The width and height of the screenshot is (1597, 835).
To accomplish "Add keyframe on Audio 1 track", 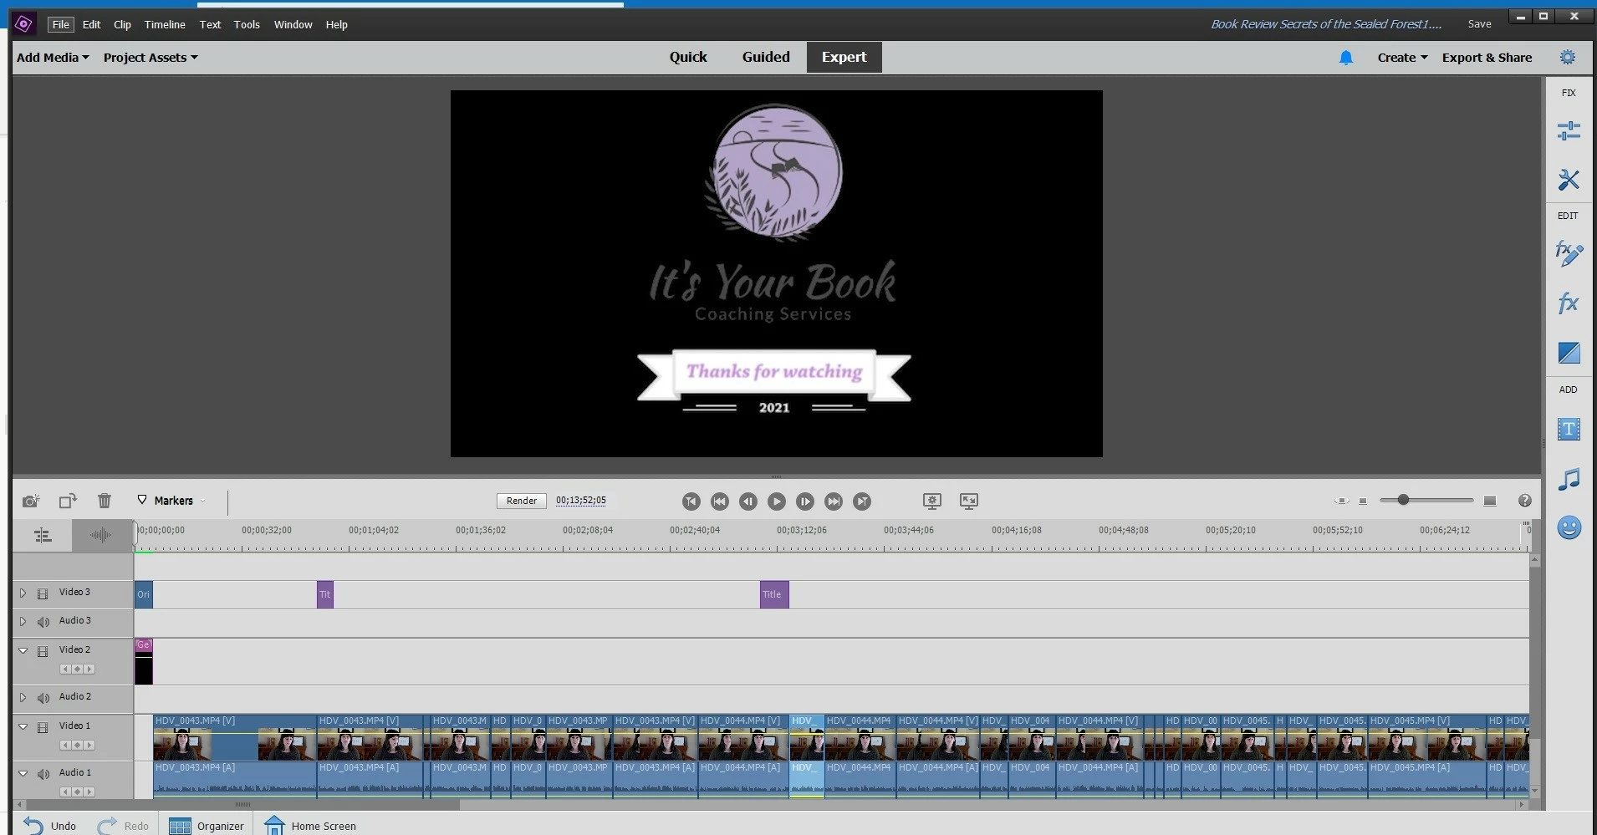I will click(x=77, y=792).
